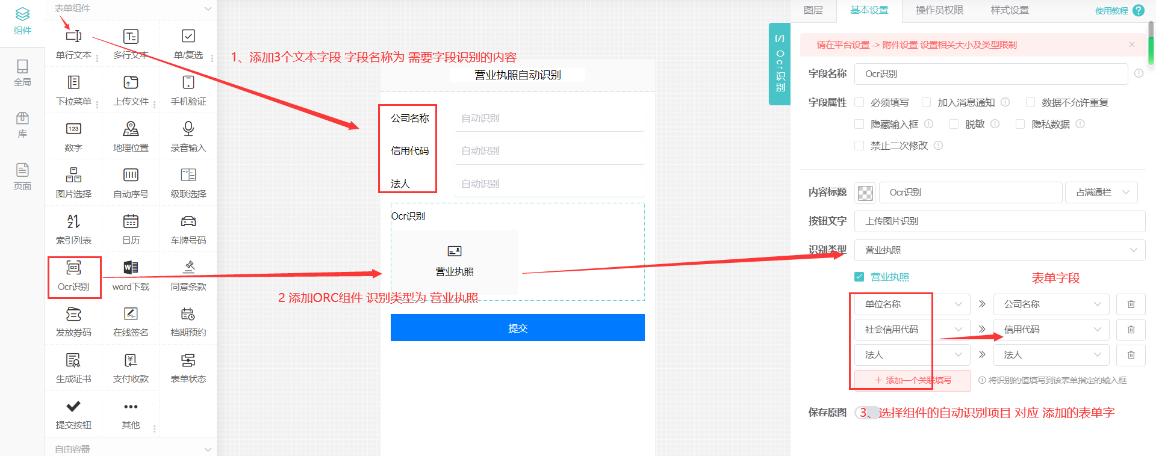Edit the 字段名称 input field
The height and width of the screenshot is (456, 1156).
(x=991, y=74)
